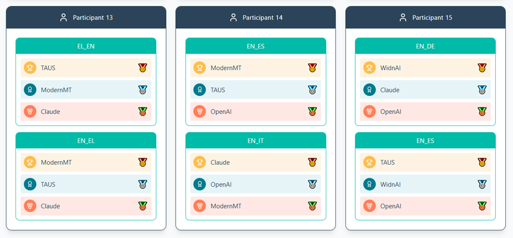Click the Participant 14 title text
Viewport: 513px width, 238px height.
(262, 18)
